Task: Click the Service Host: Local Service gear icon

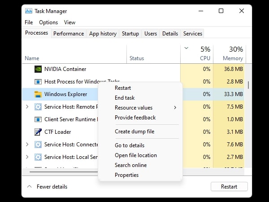Action: pyautogui.click(x=38, y=157)
